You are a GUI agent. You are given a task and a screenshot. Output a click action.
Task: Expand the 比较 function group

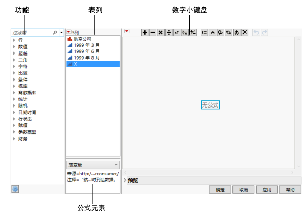tap(14, 73)
